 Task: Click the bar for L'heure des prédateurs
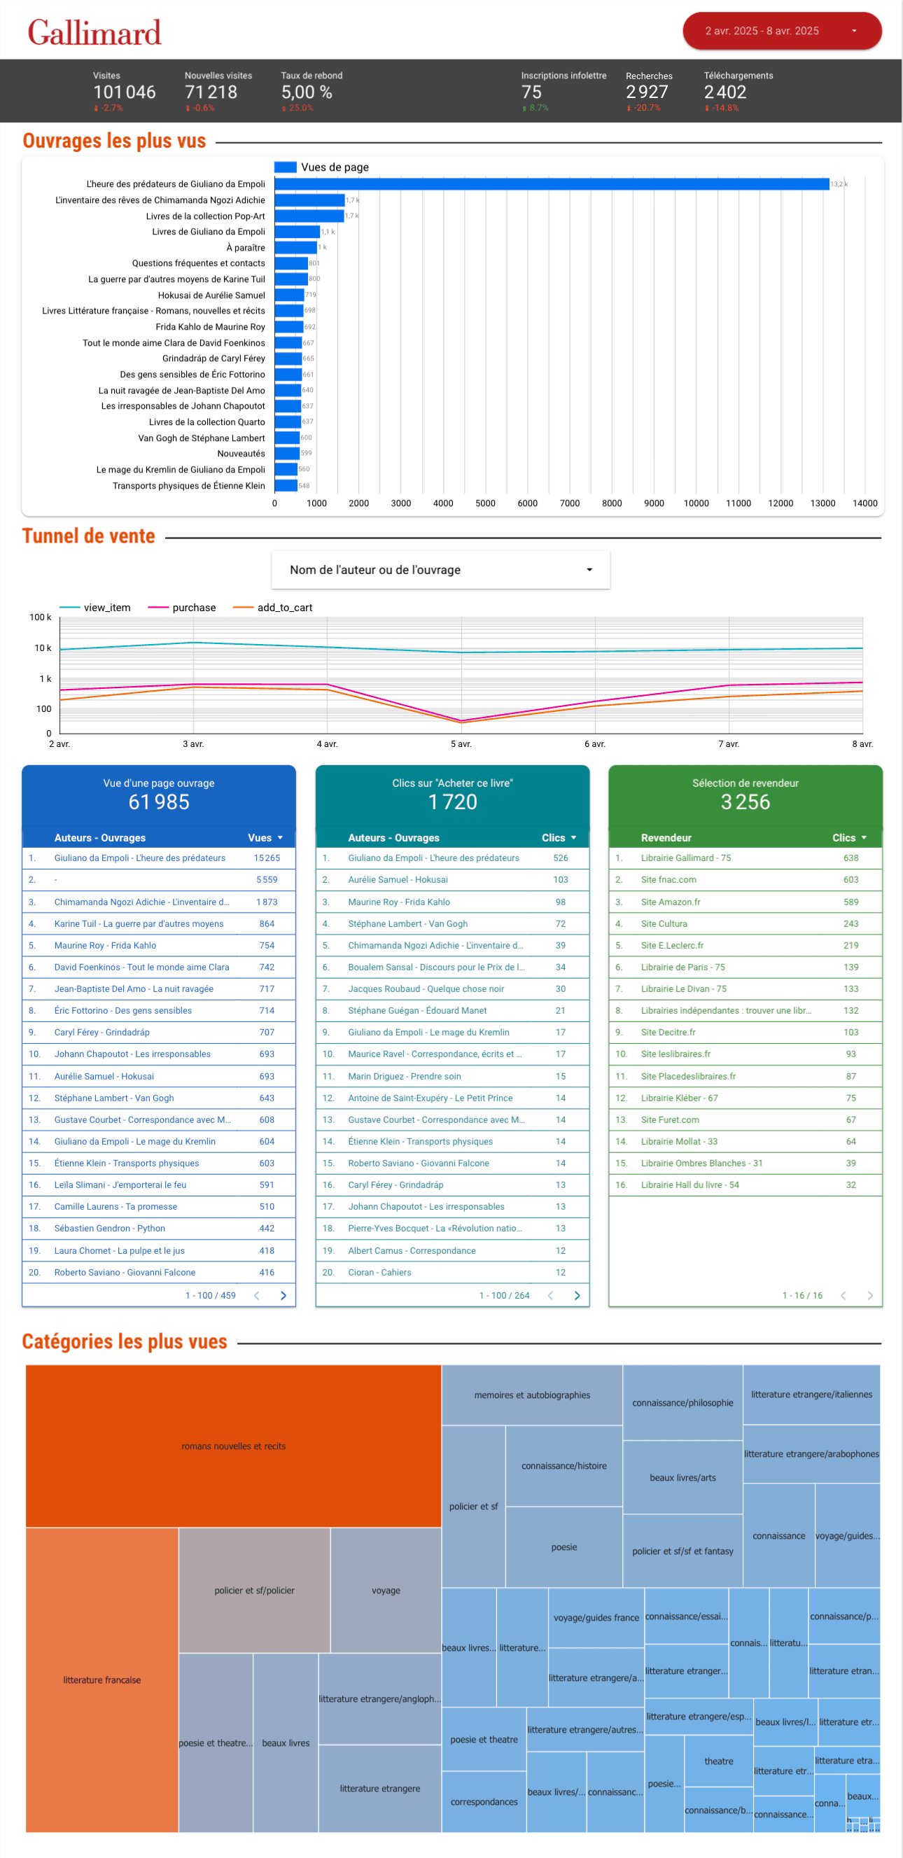point(552,184)
